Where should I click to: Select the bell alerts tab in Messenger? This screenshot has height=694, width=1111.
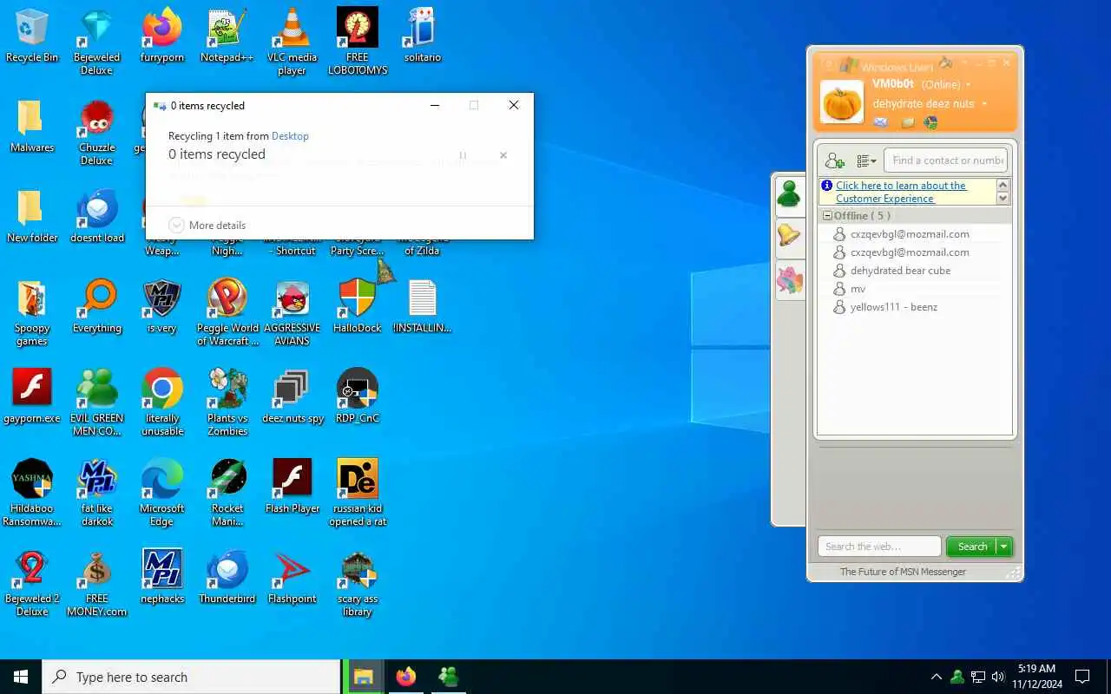tap(789, 235)
